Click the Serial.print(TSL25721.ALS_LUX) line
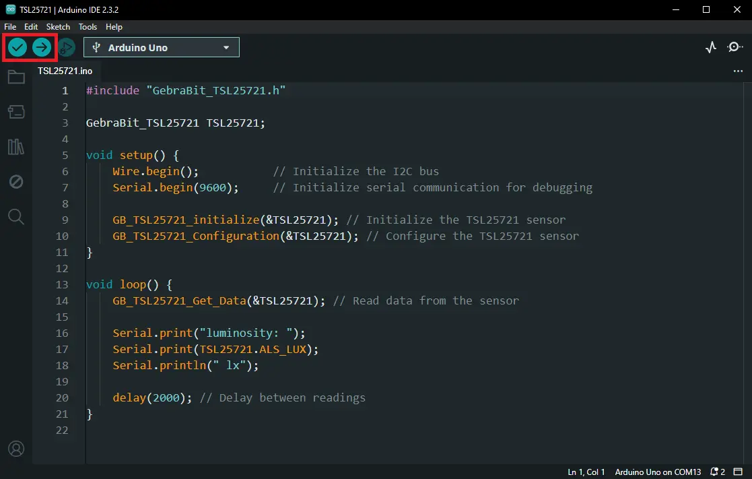The image size is (752, 479). [215, 350]
